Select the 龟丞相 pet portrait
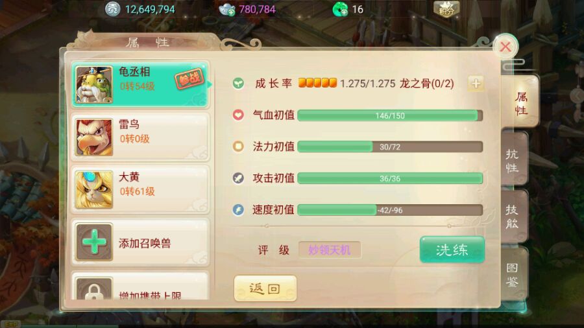 (x=94, y=84)
